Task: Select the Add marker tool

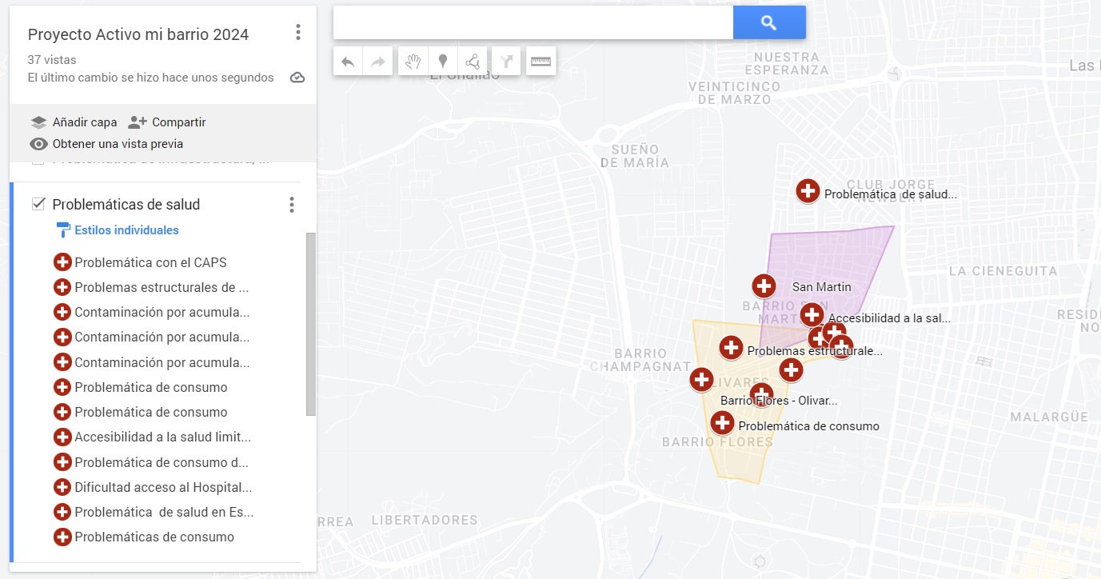Action: tap(442, 62)
